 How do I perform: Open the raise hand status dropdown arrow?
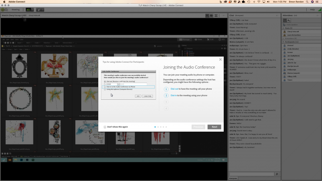(43, 10)
